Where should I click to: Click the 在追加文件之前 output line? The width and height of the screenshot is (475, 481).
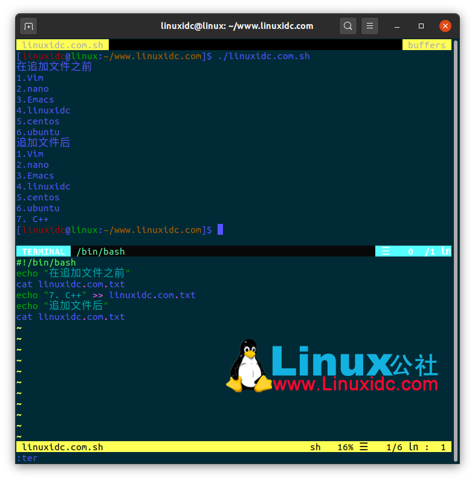coord(54,67)
